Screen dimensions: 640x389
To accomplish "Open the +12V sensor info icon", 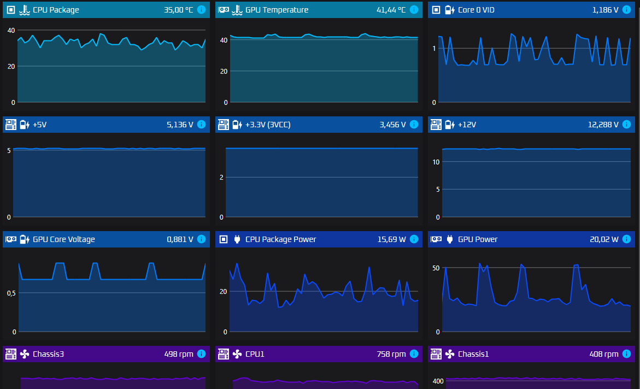I will click(626, 125).
